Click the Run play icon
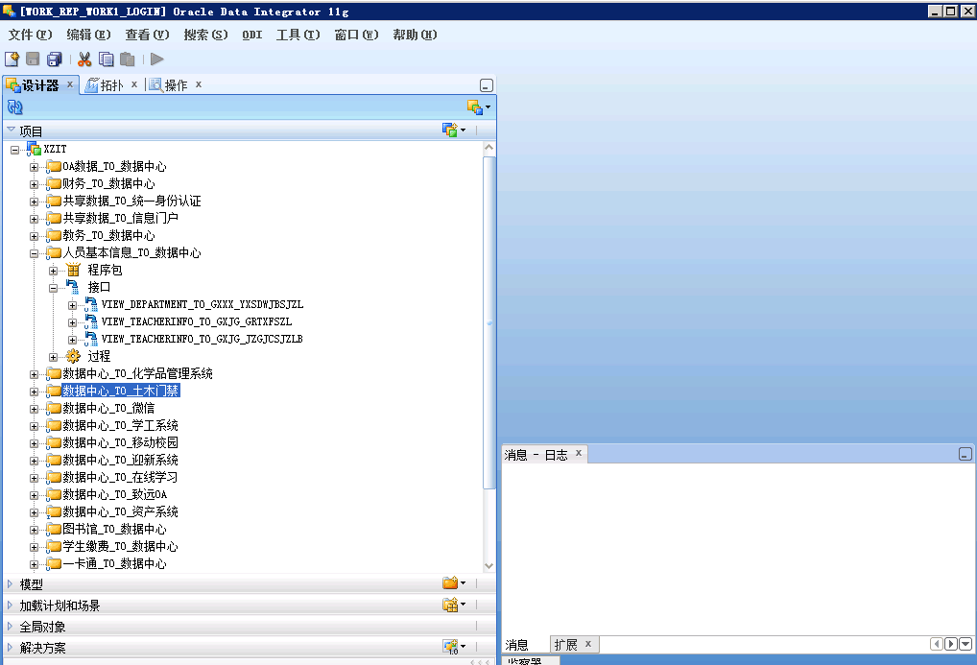 tap(157, 59)
